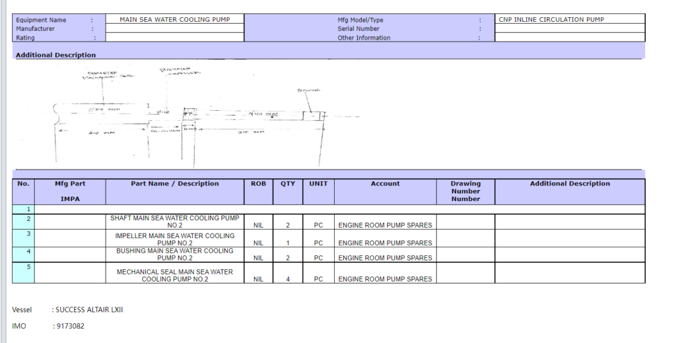Select the CNP INLINE CIRCULATION PUMP model field

click(569, 19)
